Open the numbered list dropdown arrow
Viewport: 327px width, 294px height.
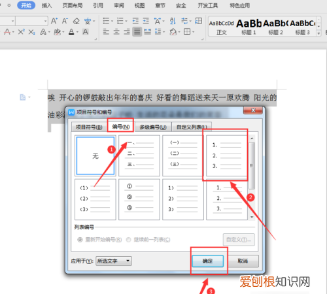pyautogui.click(x=126, y=21)
